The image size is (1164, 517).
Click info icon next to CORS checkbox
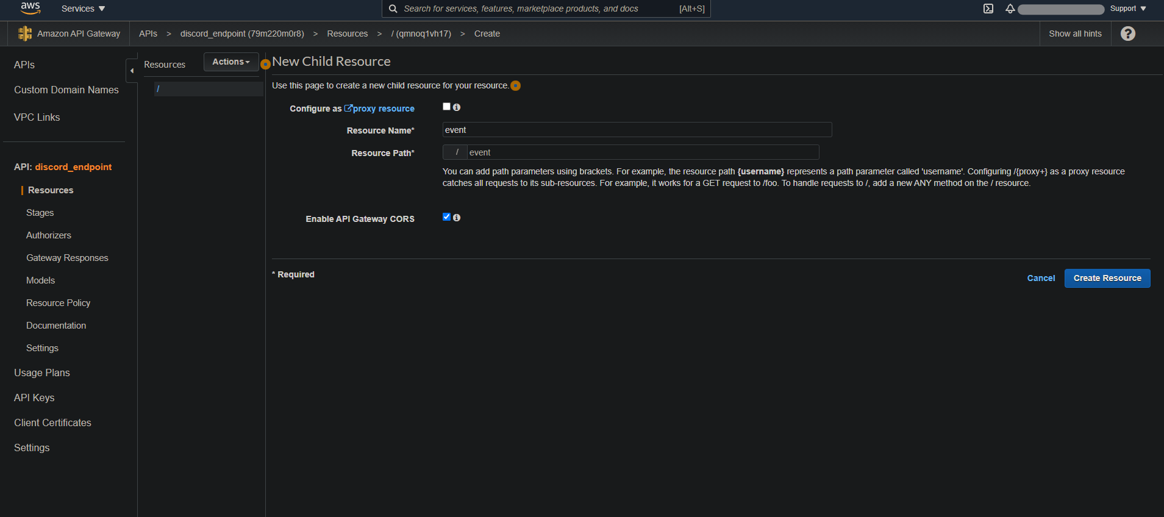[457, 218]
